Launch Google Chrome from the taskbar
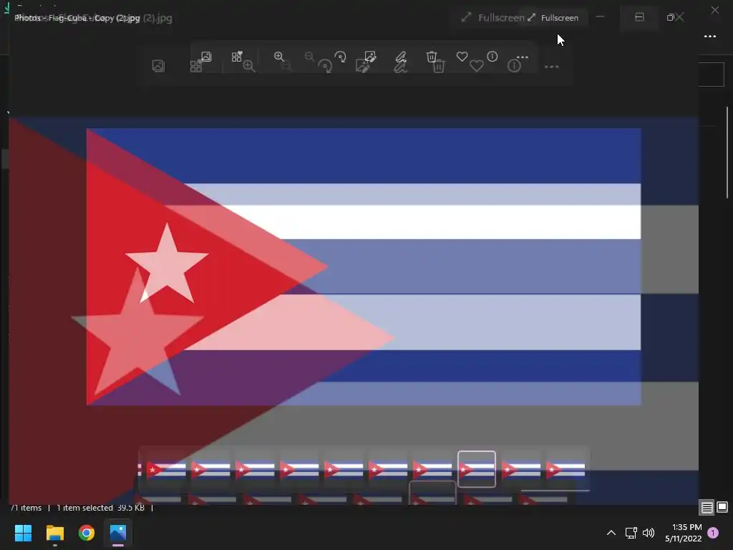Screen dimensions: 733x550 [87, 533]
